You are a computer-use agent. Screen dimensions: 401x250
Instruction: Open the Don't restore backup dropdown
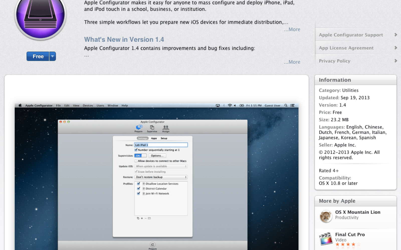[161, 177]
